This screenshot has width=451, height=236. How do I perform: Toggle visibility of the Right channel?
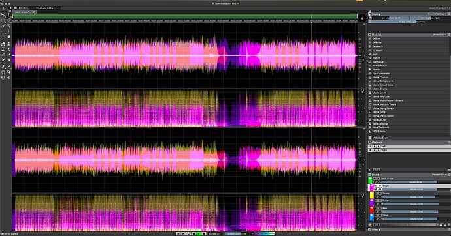(x=375, y=150)
